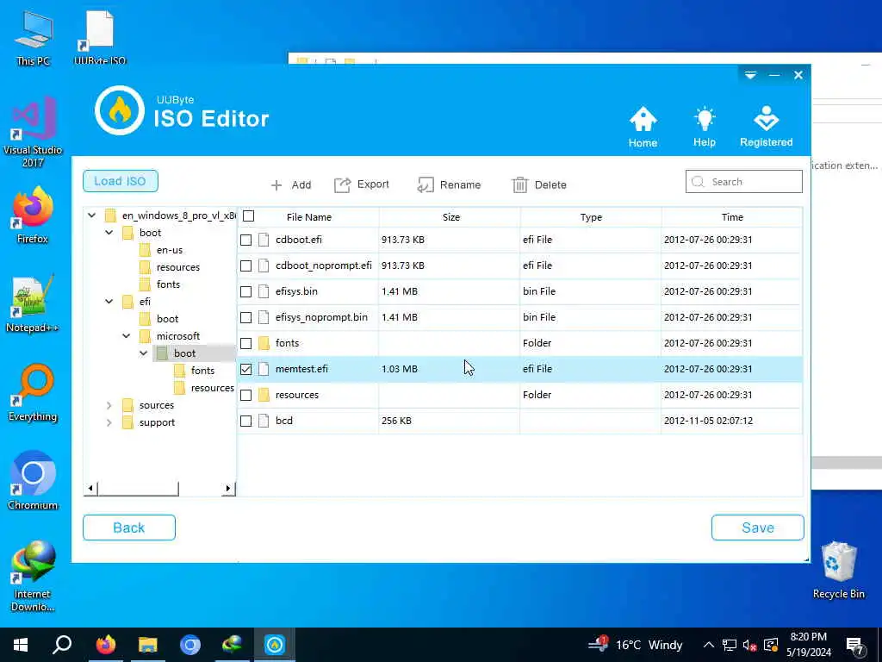This screenshot has height=662, width=882.
Task: Click the Delete trash icon
Action: click(519, 184)
